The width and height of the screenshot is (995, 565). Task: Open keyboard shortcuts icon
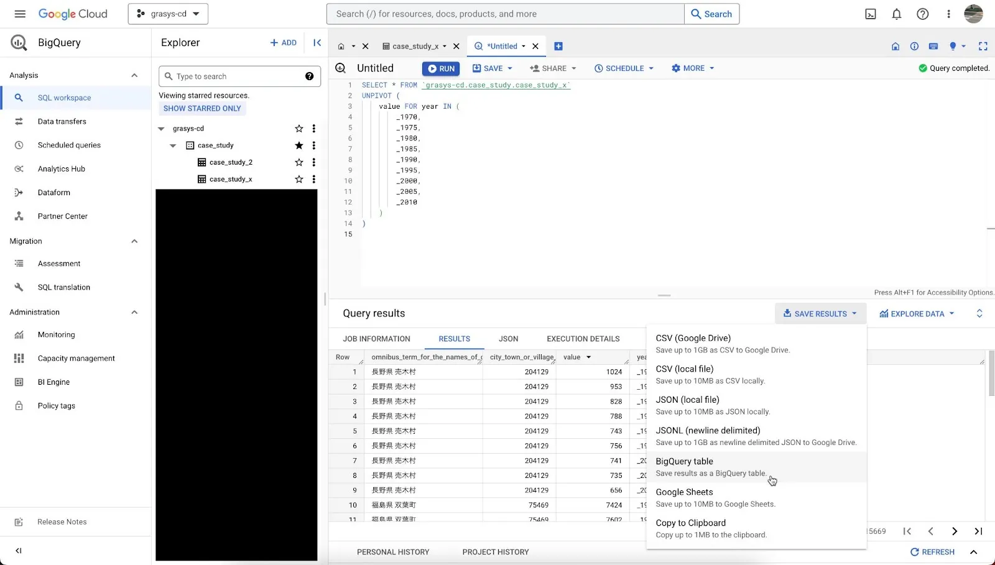point(933,46)
